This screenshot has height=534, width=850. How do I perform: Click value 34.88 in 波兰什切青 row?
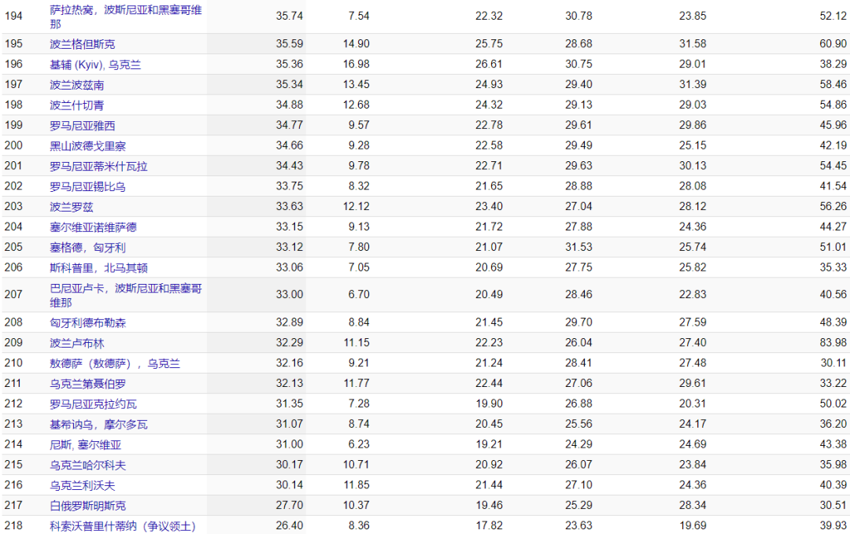pyautogui.click(x=290, y=105)
